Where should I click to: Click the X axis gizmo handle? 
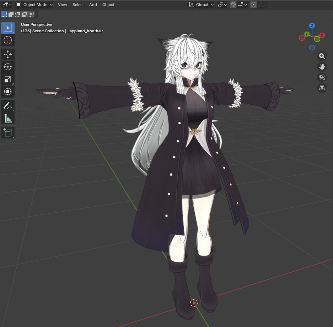[x=322, y=35]
